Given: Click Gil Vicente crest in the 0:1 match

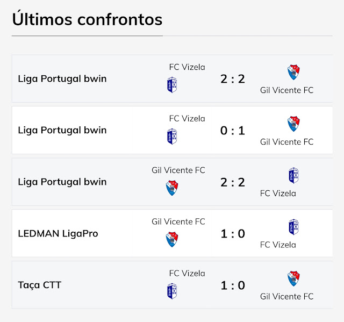Looking at the screenshot, I should coord(293,124).
